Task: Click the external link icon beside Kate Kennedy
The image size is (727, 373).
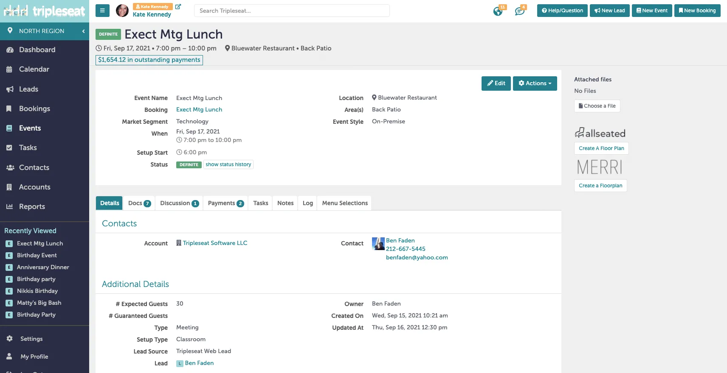Action: (x=178, y=7)
